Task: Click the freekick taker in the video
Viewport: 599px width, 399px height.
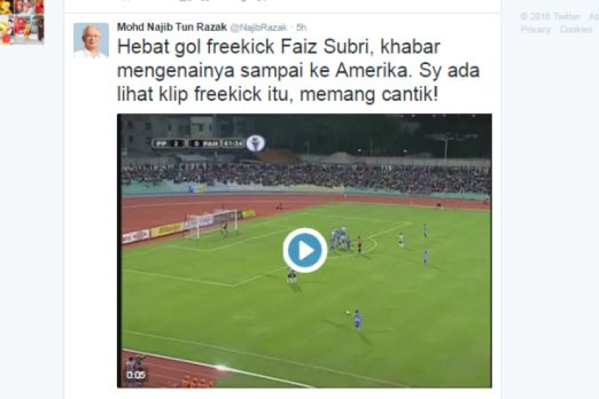Action: pyautogui.click(x=357, y=320)
